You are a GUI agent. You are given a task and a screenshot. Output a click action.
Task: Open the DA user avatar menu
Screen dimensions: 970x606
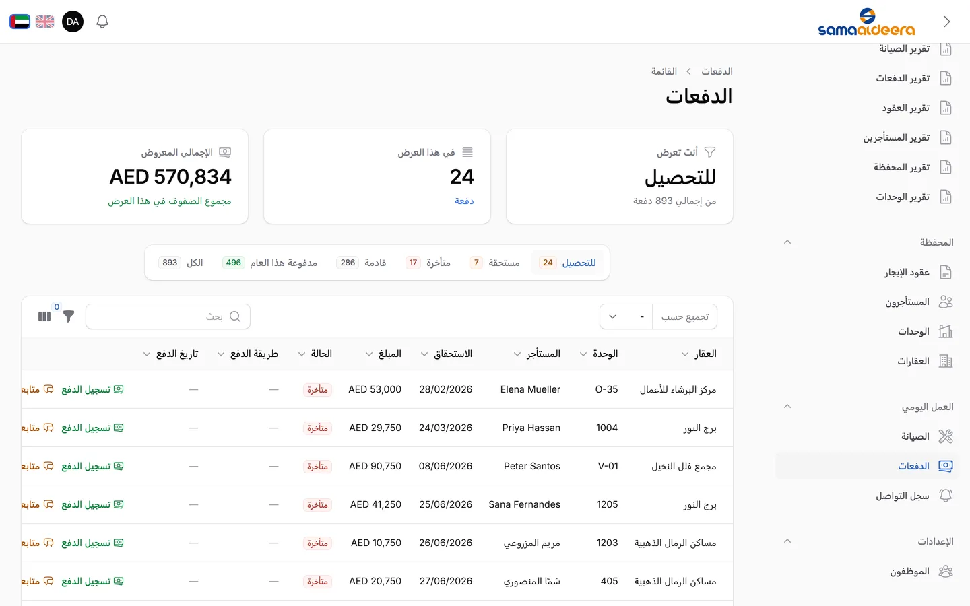point(73,22)
